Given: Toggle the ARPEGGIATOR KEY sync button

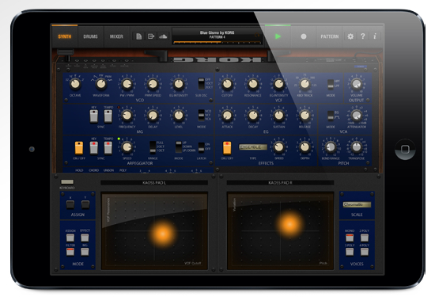Looking at the screenshot, I should [x=94, y=148].
